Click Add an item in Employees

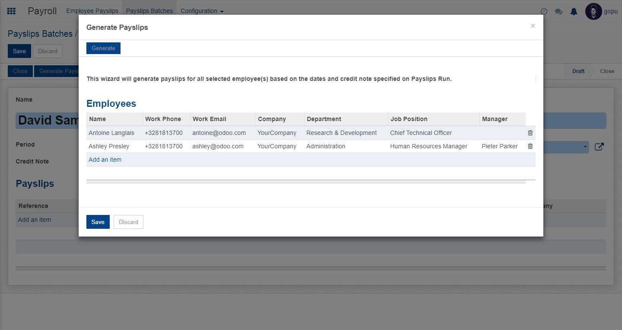click(x=105, y=160)
